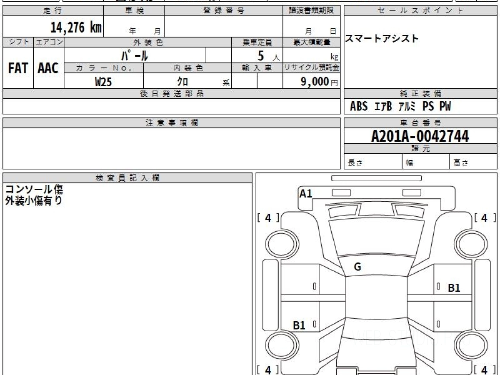This screenshot has width=500, height=375.
Task: Select the ABS エアB アルミ PS PW equipment line
Action: click(400, 107)
